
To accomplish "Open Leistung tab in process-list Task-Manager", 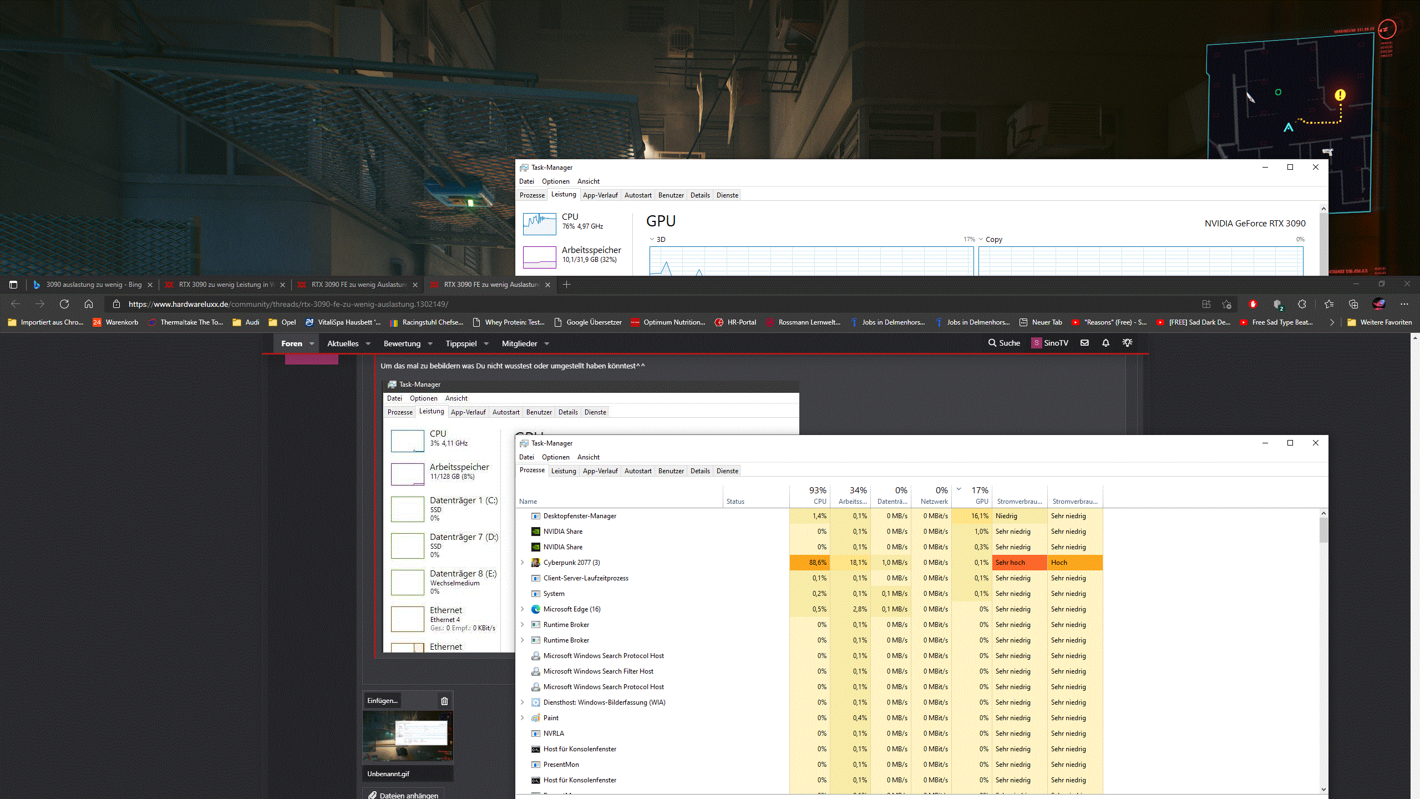I will pos(564,471).
